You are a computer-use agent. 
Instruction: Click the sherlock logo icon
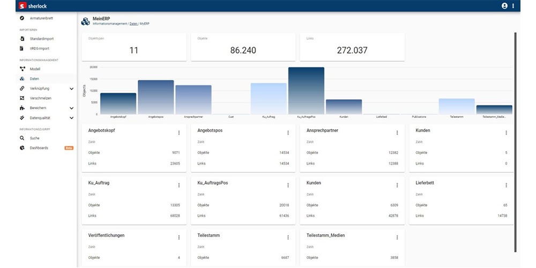23,6
